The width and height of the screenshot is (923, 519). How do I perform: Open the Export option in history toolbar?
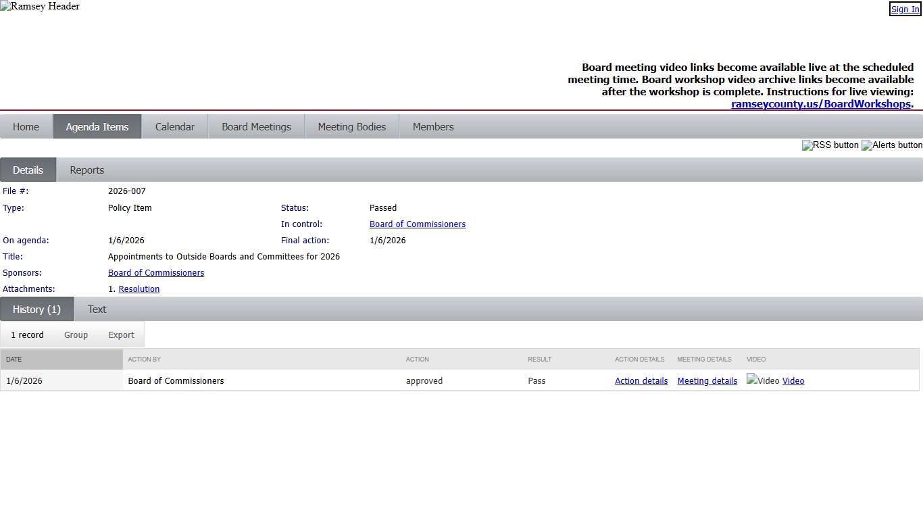(x=121, y=335)
